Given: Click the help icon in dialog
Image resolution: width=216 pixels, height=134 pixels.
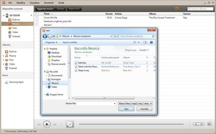Looking at the screenshot, I should coord(151,42).
